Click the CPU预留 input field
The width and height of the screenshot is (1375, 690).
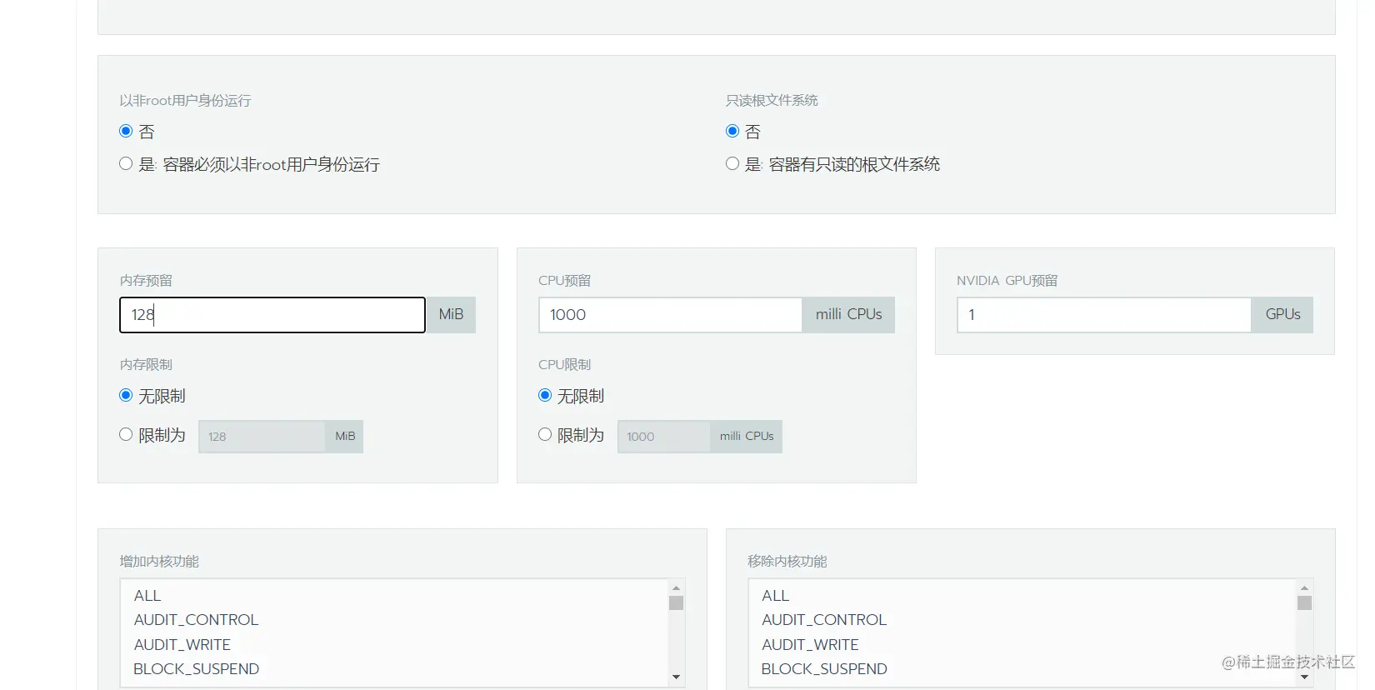point(671,315)
